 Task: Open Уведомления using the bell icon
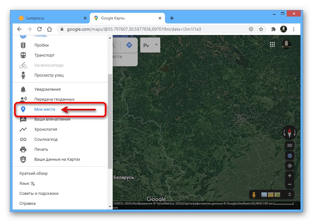23,89
